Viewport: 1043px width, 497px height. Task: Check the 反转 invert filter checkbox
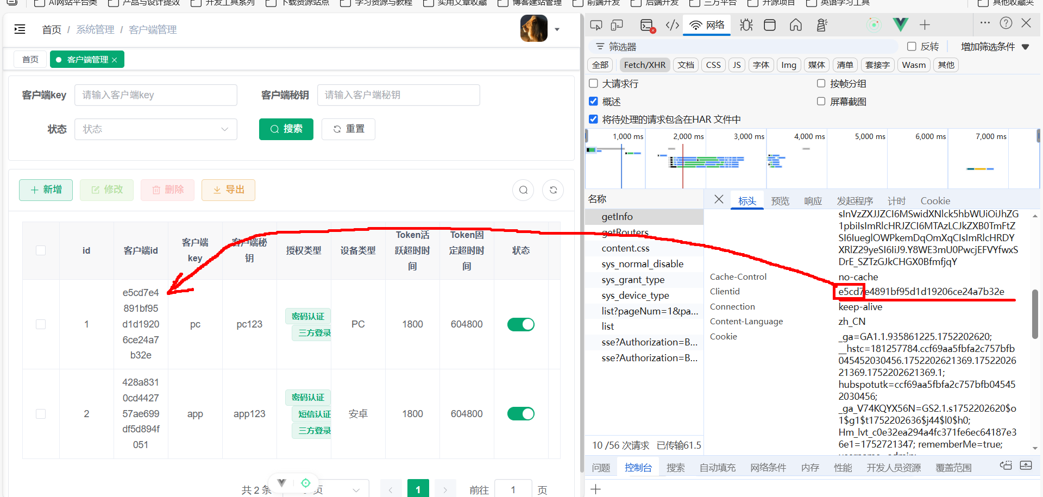pyautogui.click(x=912, y=47)
